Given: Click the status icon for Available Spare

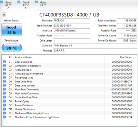Looking at the screenshot, I should point(4,70).
